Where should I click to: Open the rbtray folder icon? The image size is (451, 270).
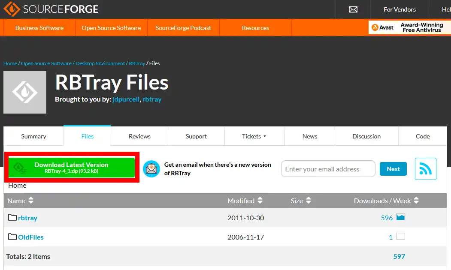(12, 217)
